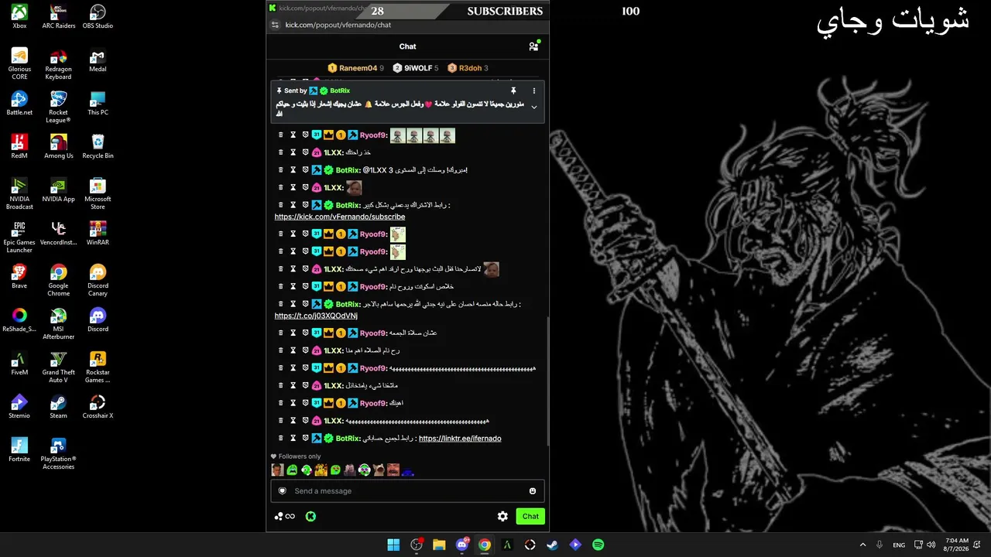Click the R3doh leaderboard entry
The height and width of the screenshot is (557, 991).
click(x=468, y=68)
